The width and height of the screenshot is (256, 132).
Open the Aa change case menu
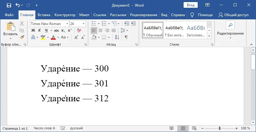(x=65, y=37)
